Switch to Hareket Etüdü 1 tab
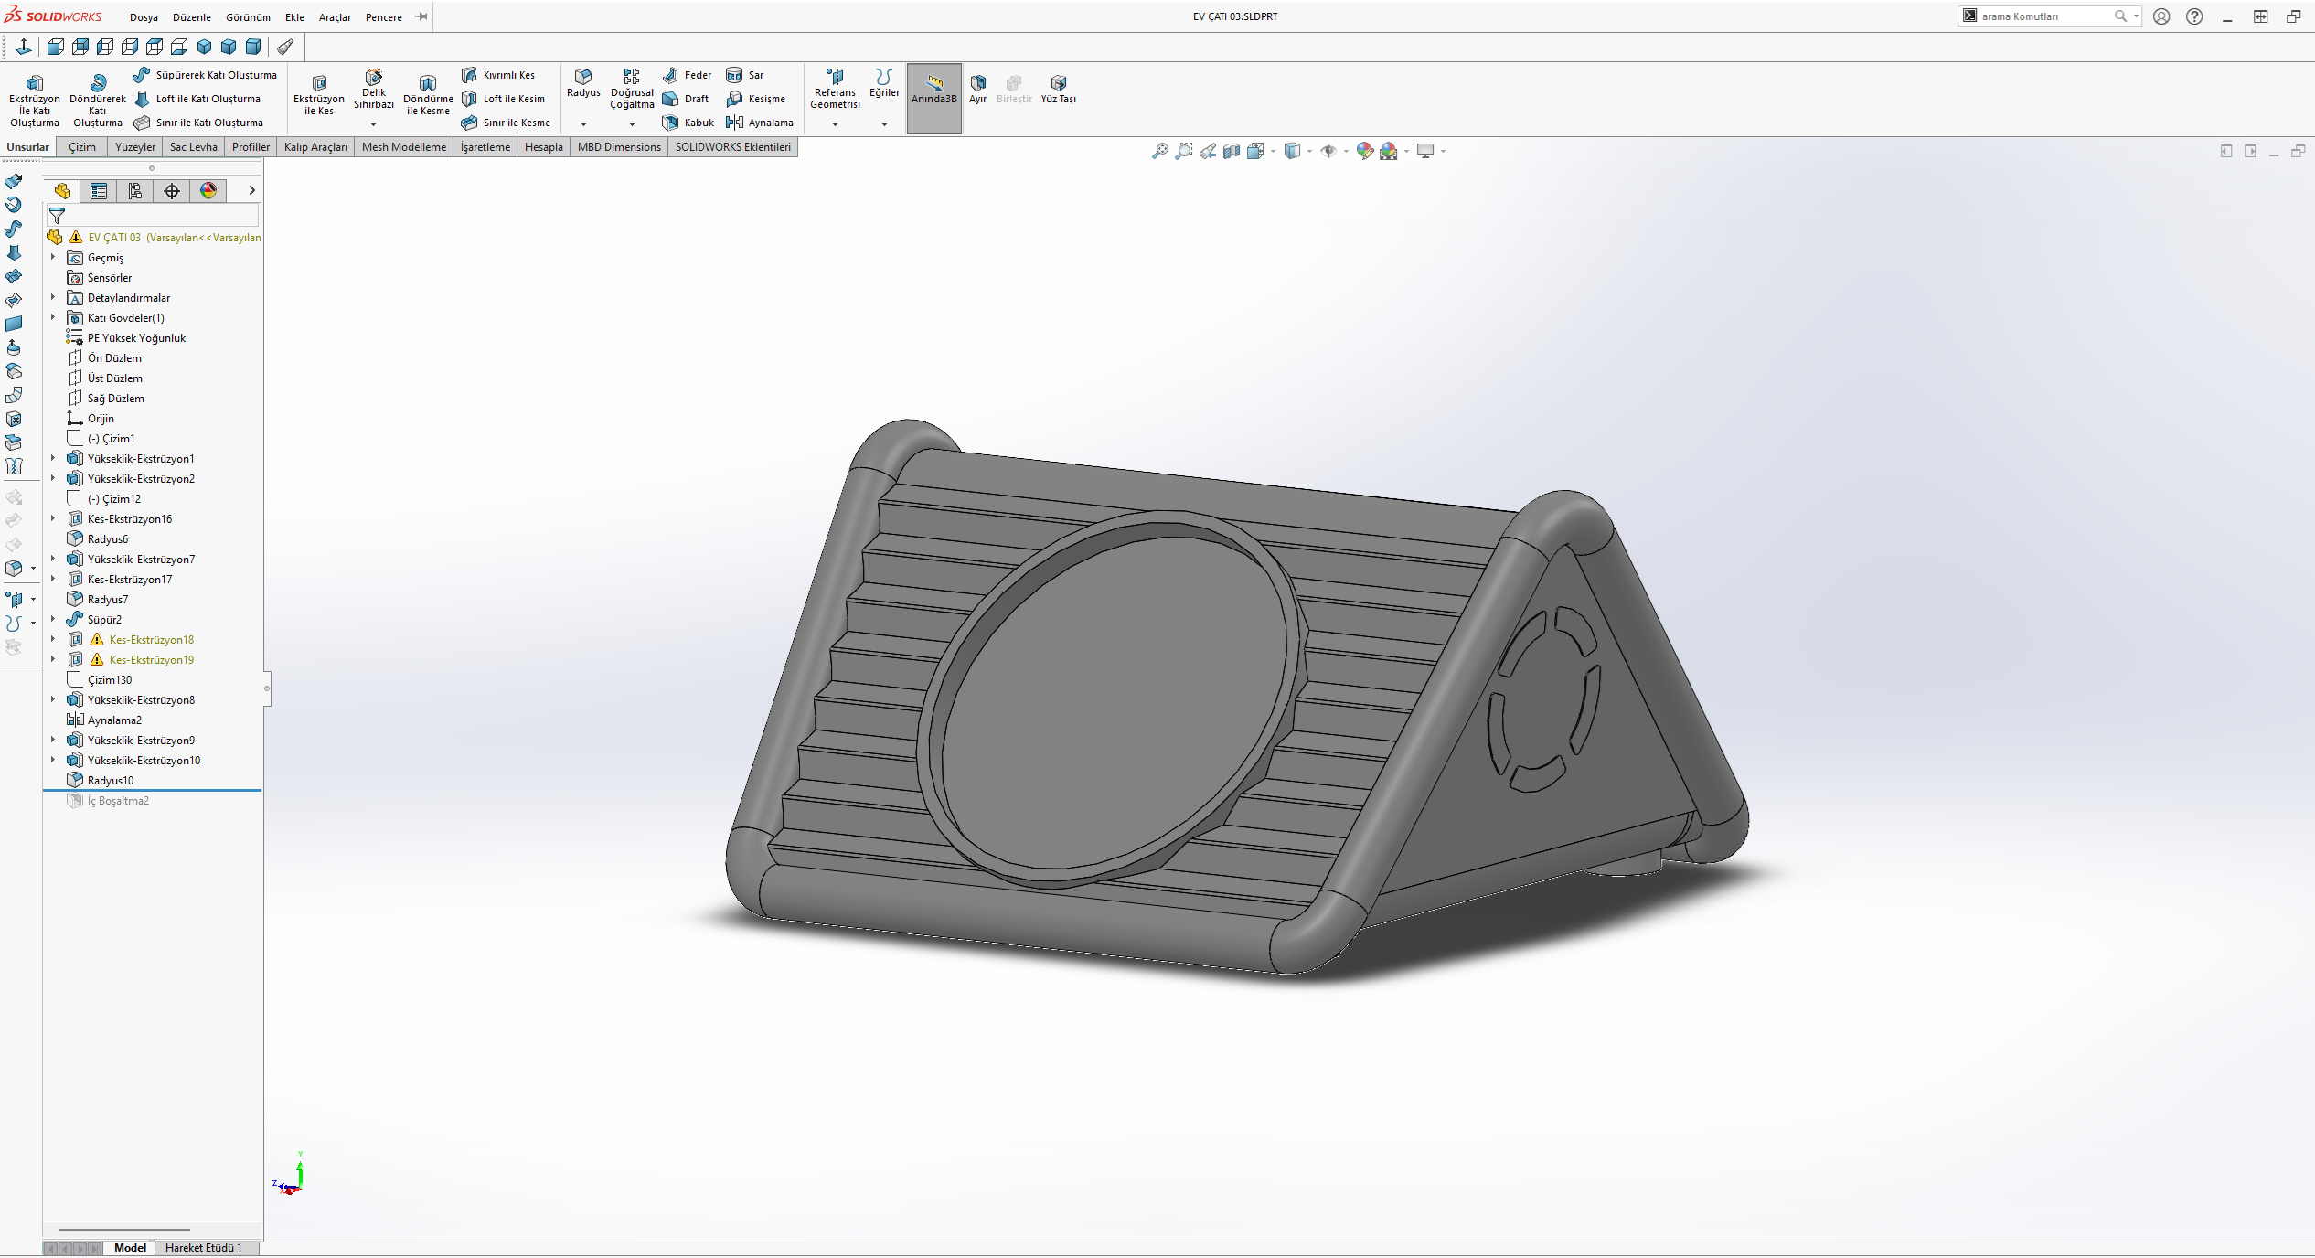 click(204, 1248)
